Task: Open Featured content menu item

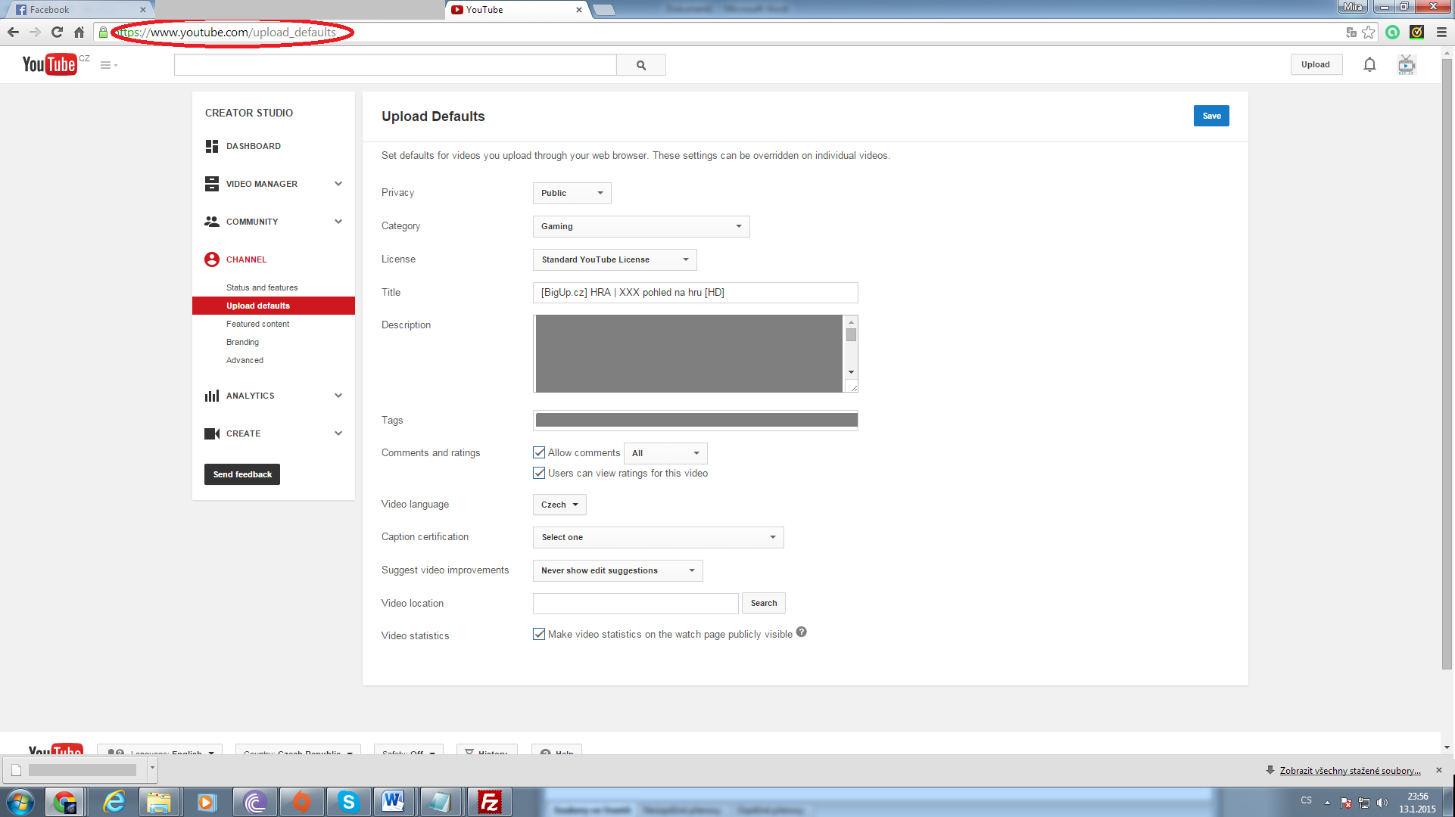Action: (257, 324)
